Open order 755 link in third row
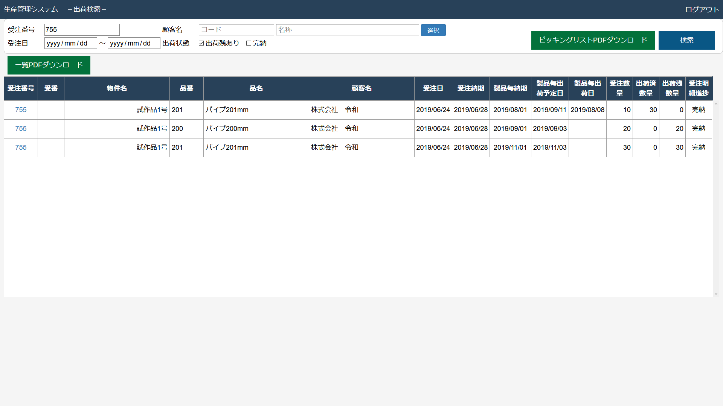 click(21, 147)
